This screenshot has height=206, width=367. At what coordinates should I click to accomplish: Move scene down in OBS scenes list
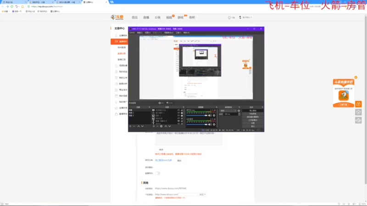(x=142, y=126)
